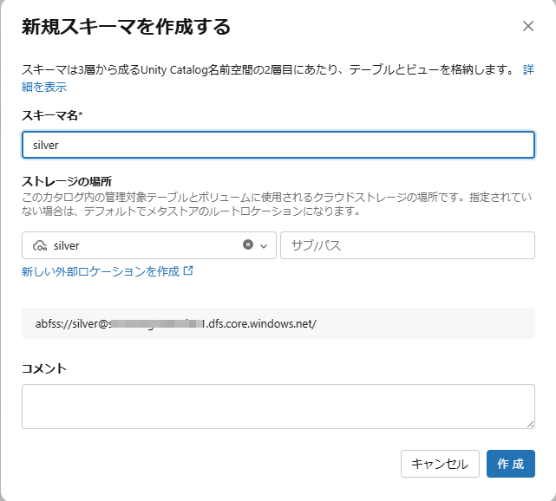
Task: Click the 新規スキーマを作成する dialog title
Action: [x=127, y=27]
